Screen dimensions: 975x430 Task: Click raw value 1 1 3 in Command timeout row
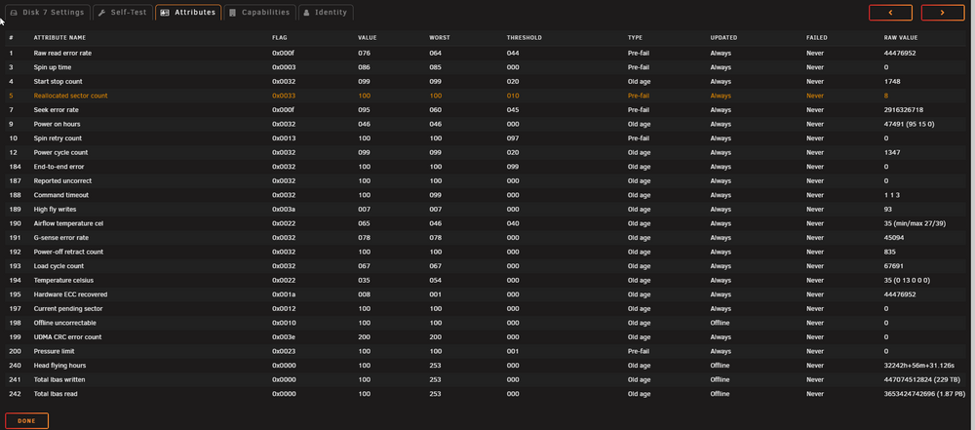click(x=890, y=195)
